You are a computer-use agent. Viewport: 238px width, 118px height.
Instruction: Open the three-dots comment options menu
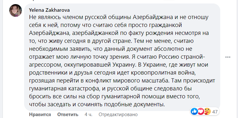(228, 57)
